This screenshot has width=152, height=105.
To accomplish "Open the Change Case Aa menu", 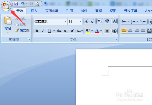I will coord(80,31).
